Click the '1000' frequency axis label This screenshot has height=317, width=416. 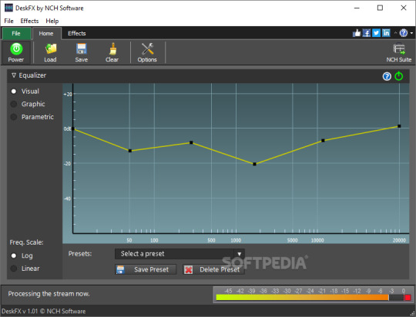pos(236,240)
